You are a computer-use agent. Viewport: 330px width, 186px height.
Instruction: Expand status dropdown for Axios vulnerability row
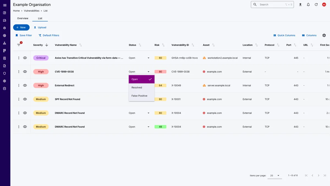coord(148,58)
